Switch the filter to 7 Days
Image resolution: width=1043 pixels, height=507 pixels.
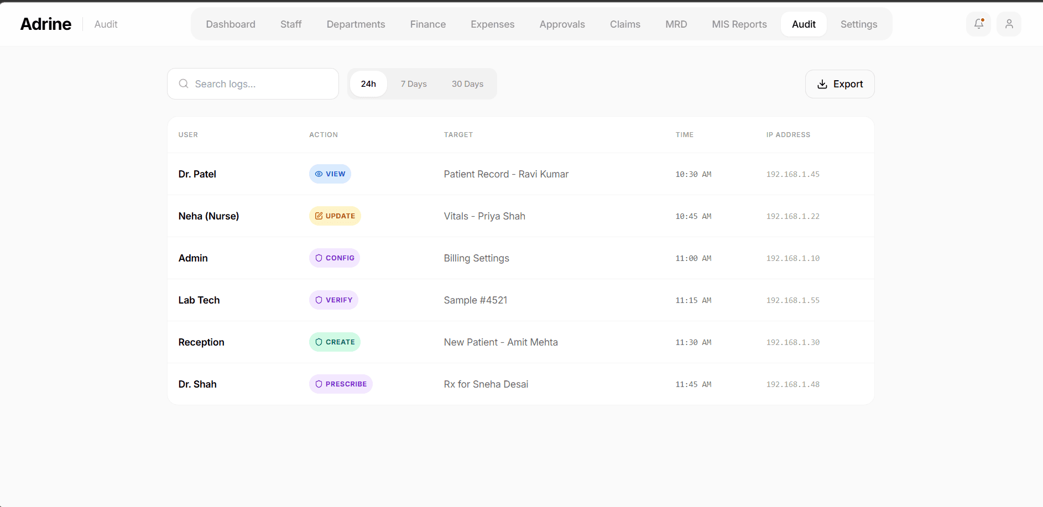point(414,83)
